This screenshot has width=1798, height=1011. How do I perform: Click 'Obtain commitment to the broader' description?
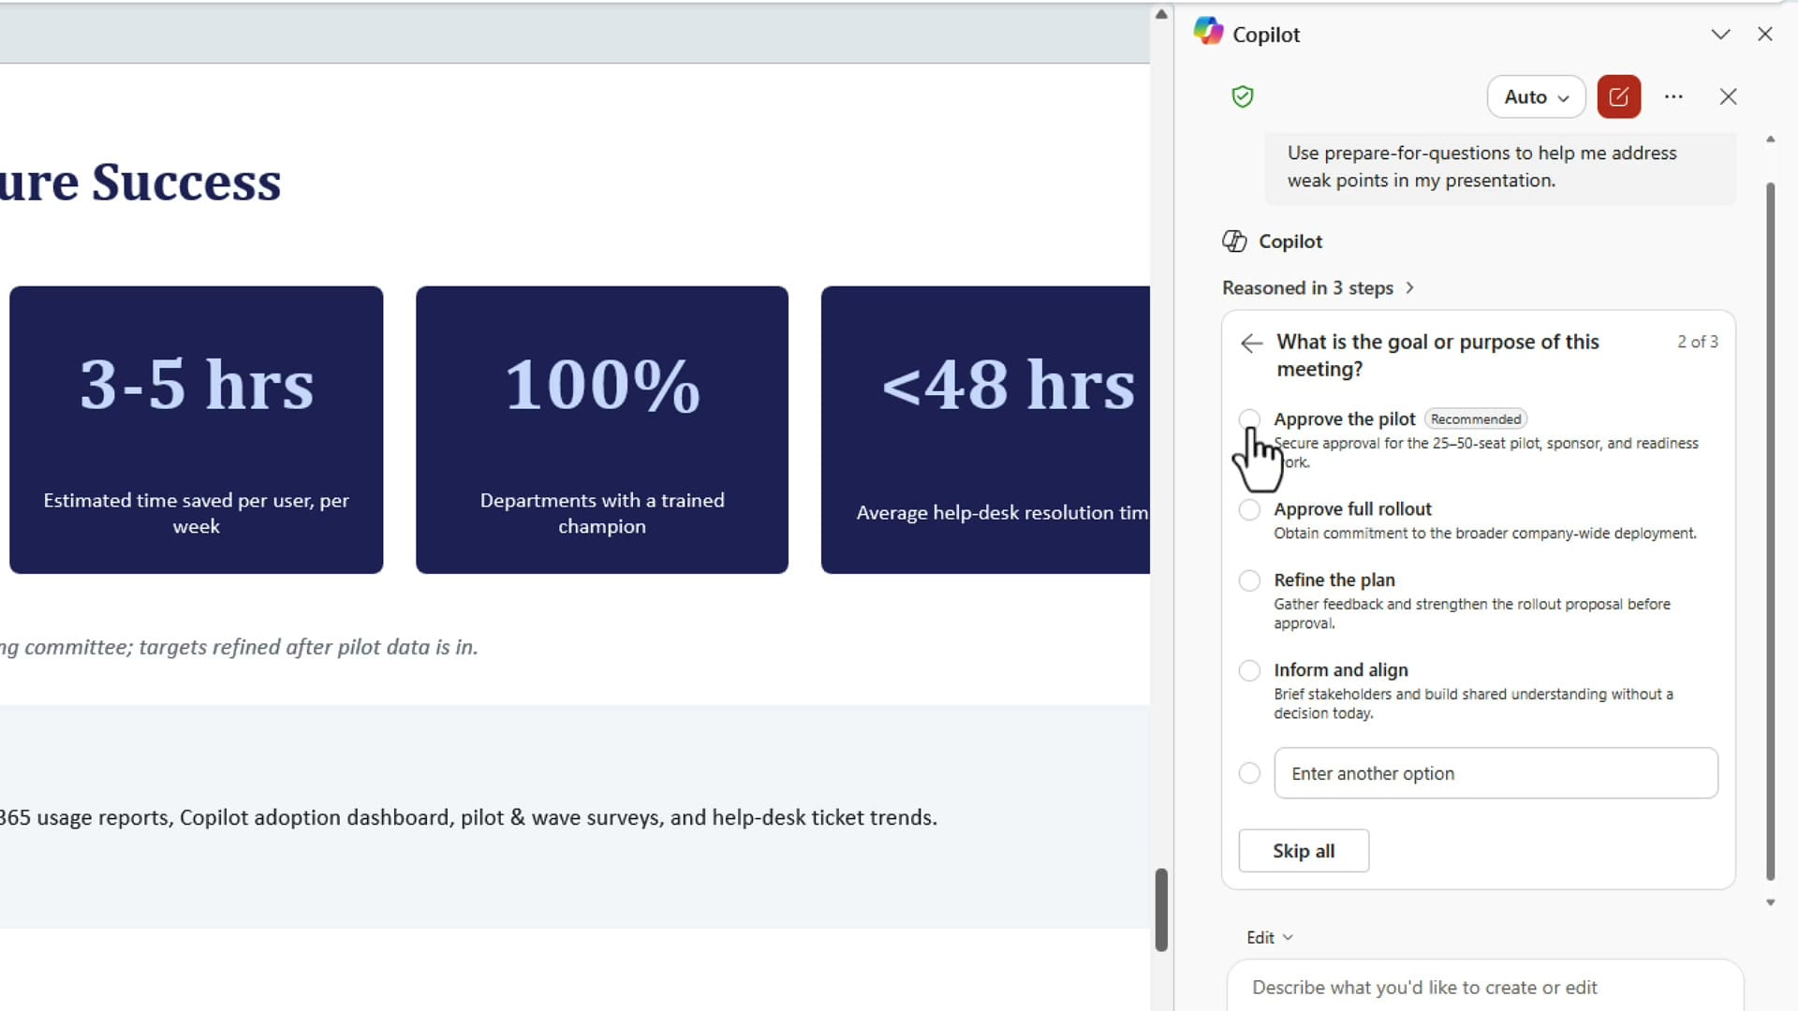click(x=1485, y=533)
